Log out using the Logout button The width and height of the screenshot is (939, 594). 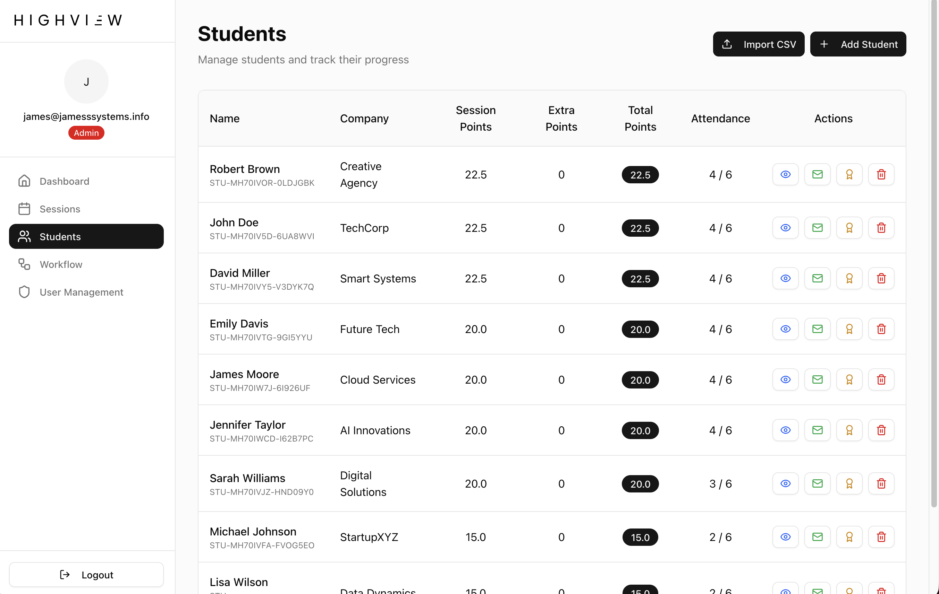[x=86, y=575]
